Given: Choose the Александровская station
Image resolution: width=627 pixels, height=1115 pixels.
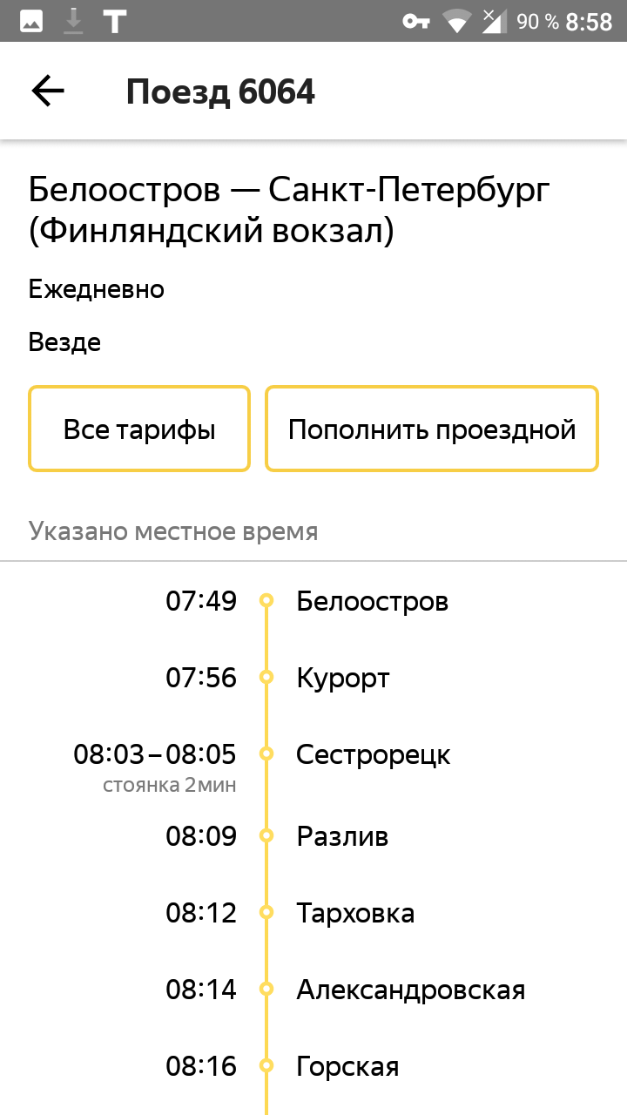Looking at the screenshot, I should pos(410,990).
